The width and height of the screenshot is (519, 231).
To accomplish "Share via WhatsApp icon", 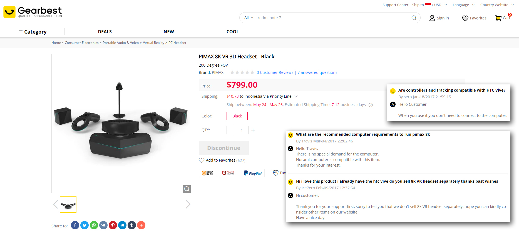I will (94, 225).
